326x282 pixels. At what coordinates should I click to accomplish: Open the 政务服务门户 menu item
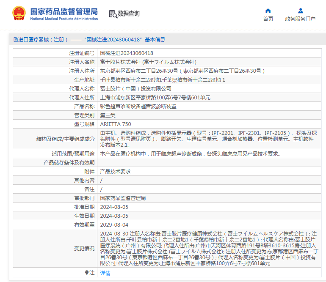click(x=300, y=19)
